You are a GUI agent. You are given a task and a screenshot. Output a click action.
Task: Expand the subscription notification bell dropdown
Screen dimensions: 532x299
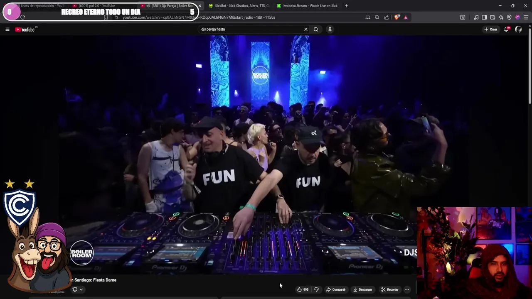point(77,289)
